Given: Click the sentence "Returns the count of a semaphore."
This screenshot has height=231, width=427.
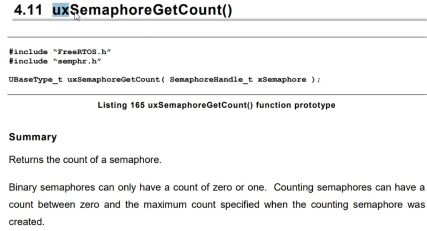Looking at the screenshot, I should (x=85, y=160).
